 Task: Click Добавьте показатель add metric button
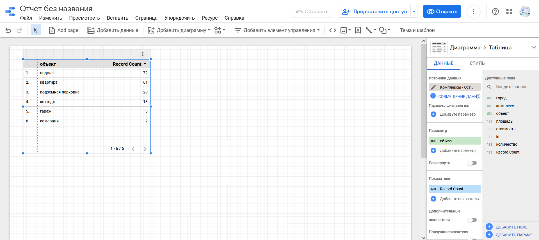point(455,199)
